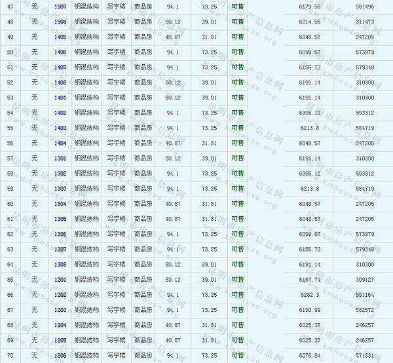The height and width of the screenshot is (363, 393).
Task: Open room number 1507 link
Action: [60, 6]
